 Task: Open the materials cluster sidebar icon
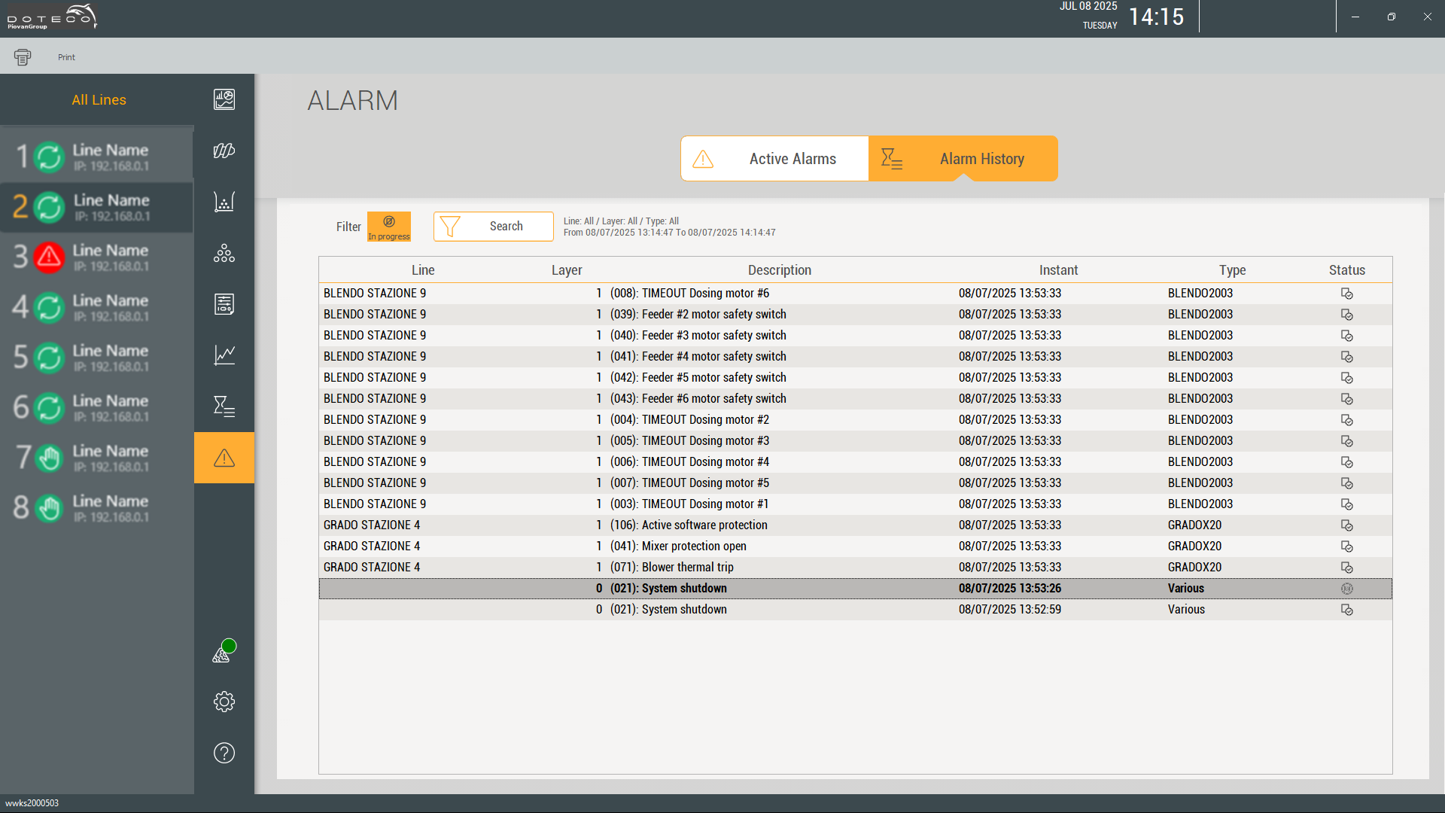point(224,254)
